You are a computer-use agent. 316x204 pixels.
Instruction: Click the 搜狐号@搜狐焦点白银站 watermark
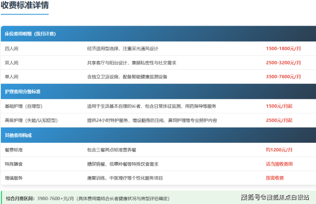coord(275,197)
